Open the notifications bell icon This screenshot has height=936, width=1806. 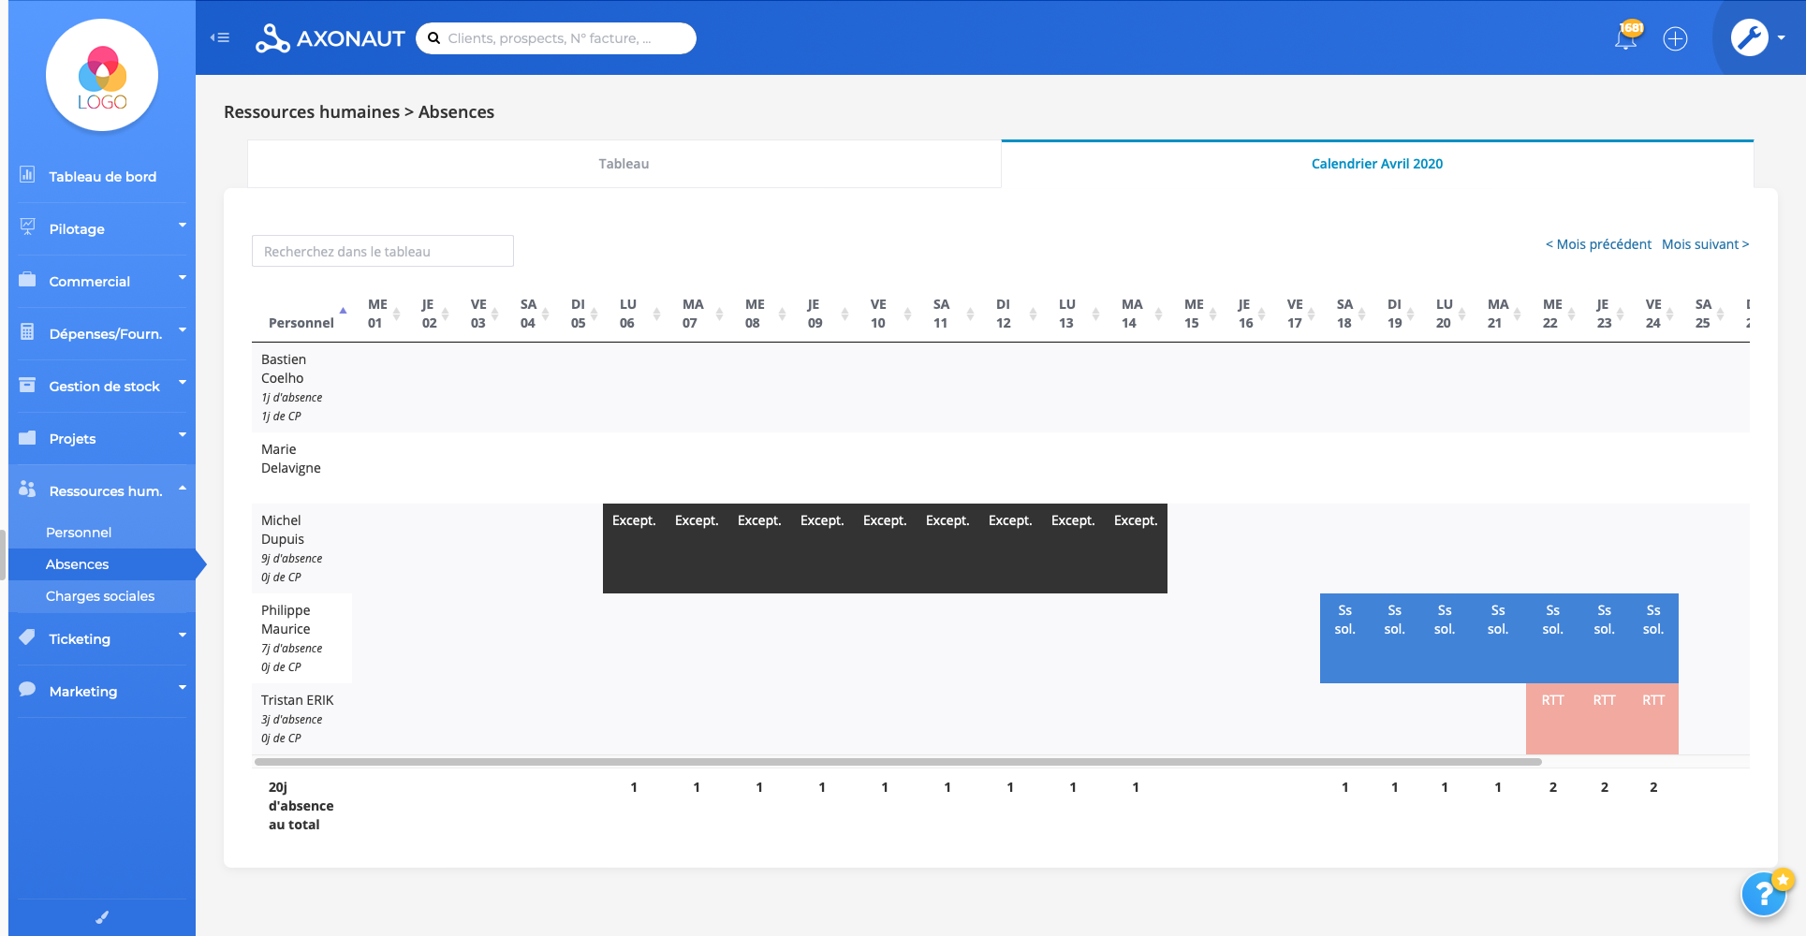pos(1626,38)
